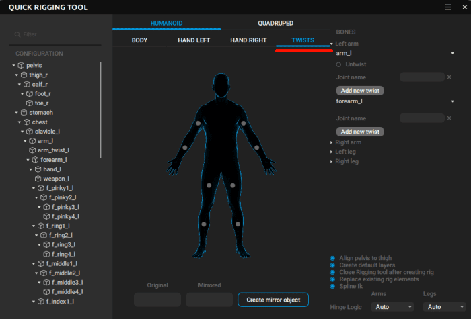The height and width of the screenshot is (319, 471).
Task: Toggle Align pelvis to thigh option
Action: point(332,258)
